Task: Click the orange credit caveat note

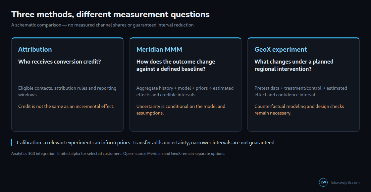Action: pyautogui.click(x=66, y=106)
